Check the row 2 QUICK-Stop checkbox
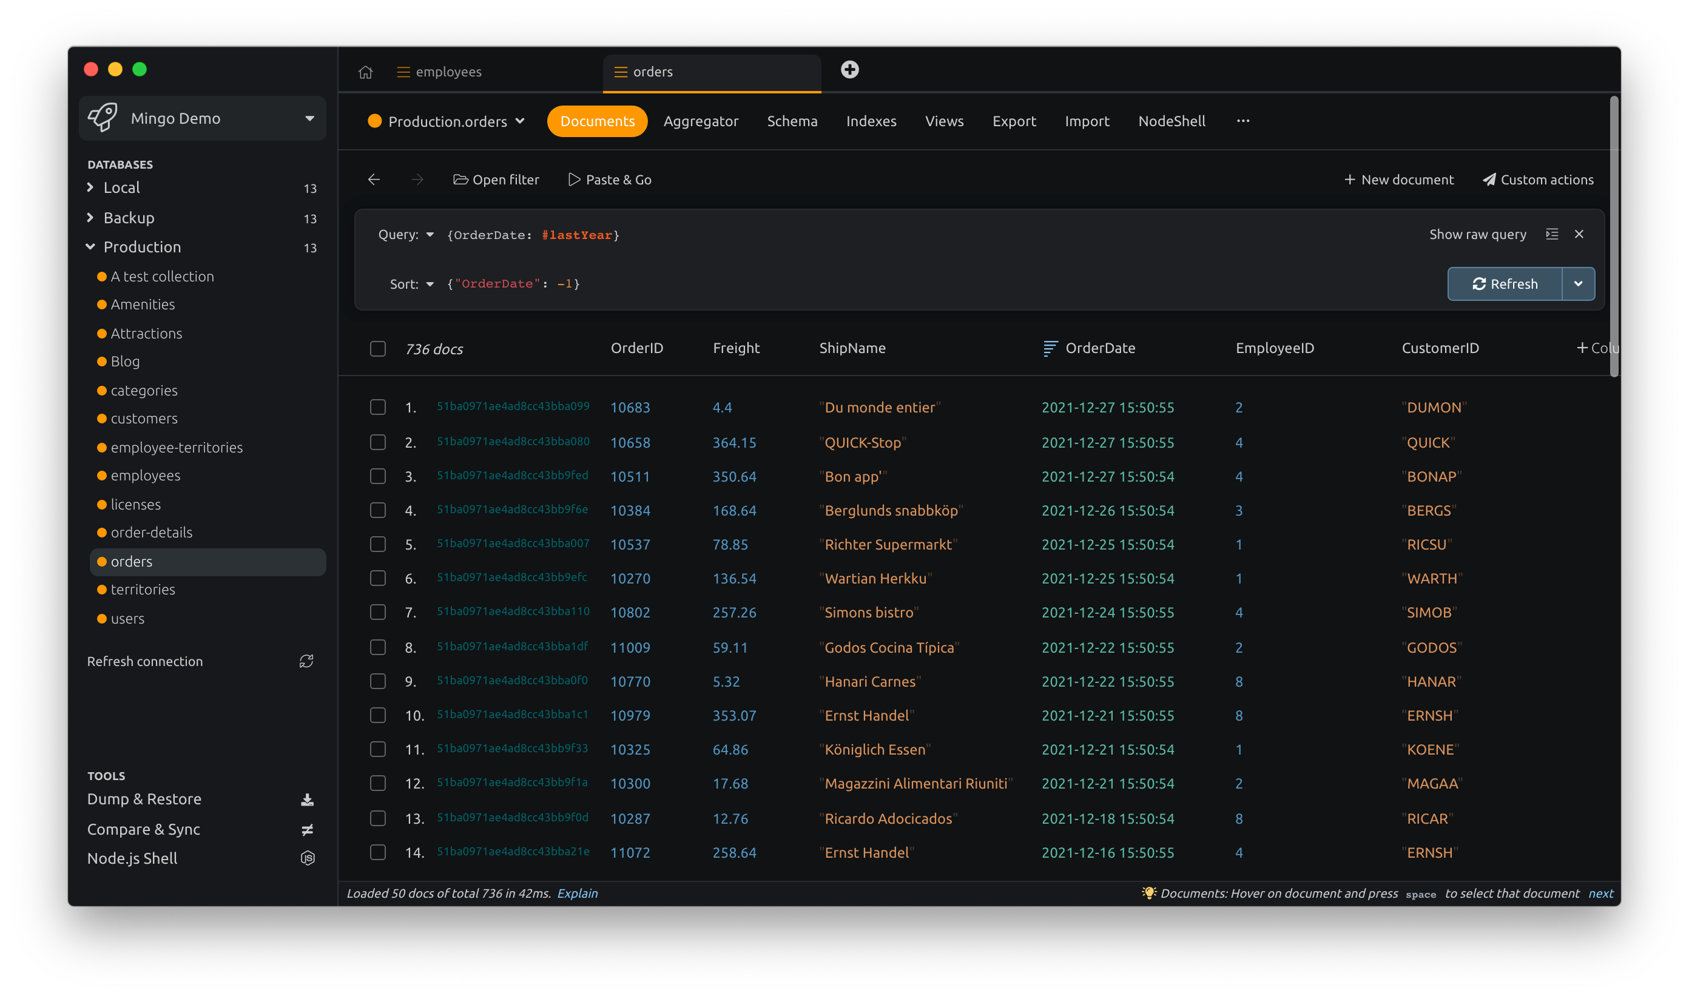 (x=378, y=442)
